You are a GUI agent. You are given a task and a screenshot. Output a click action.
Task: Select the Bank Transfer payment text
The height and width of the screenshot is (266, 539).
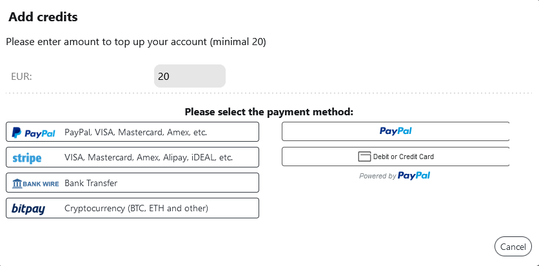pyautogui.click(x=91, y=183)
